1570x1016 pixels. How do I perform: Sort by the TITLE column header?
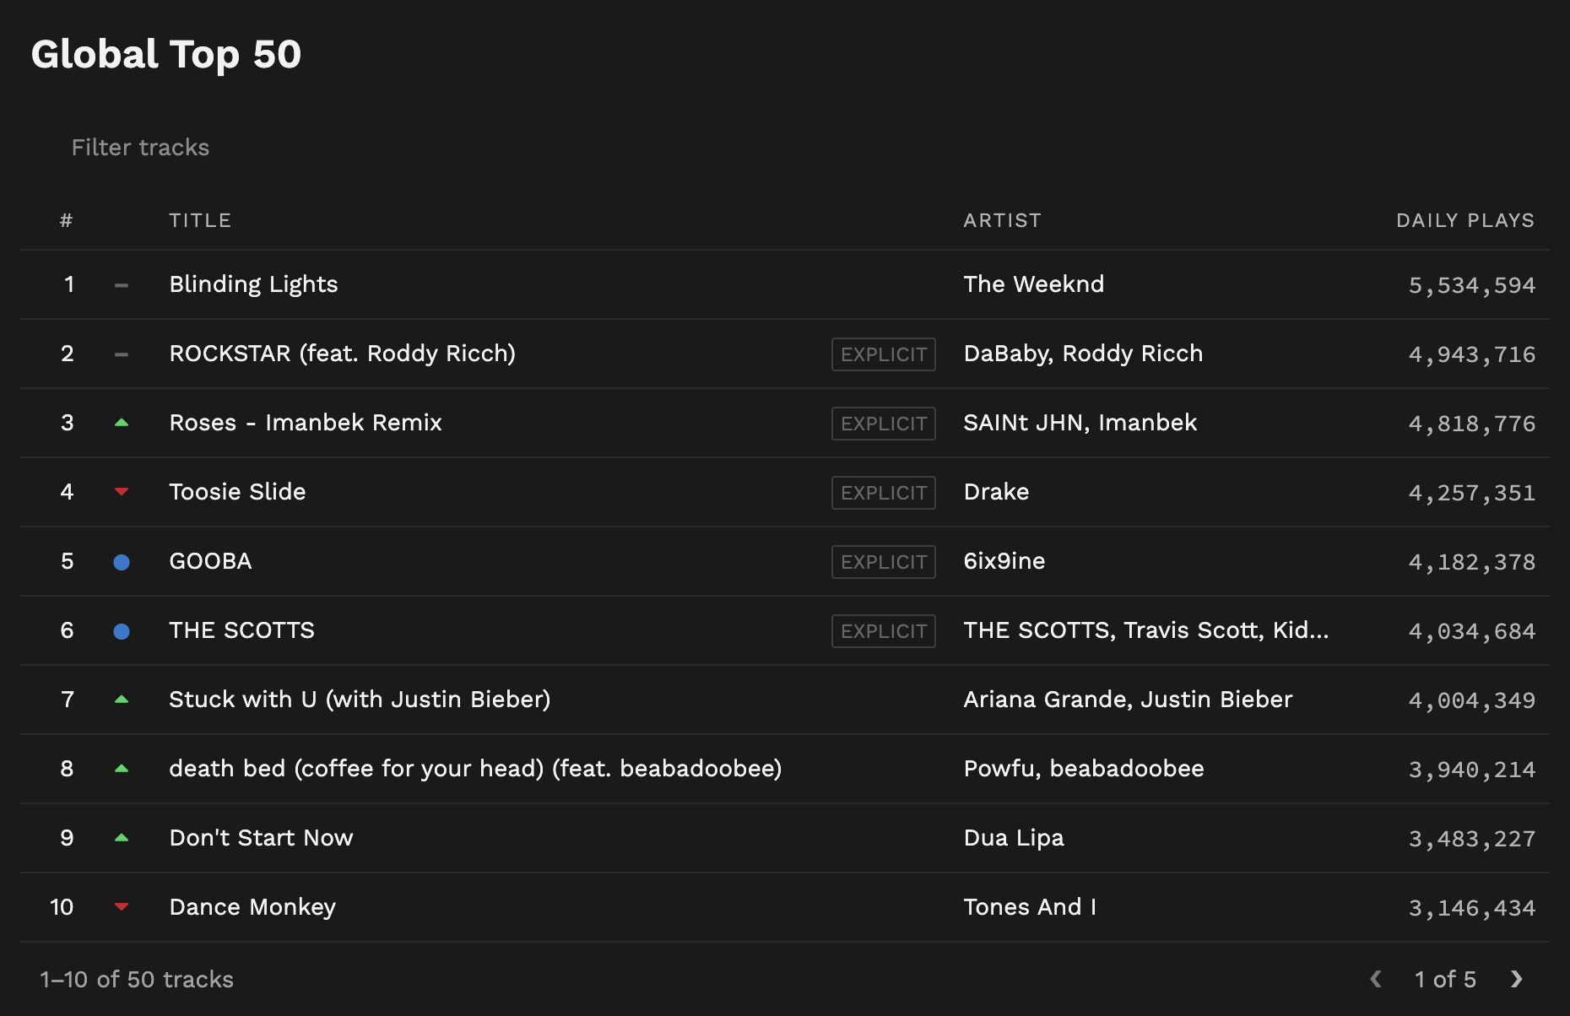[x=200, y=220]
